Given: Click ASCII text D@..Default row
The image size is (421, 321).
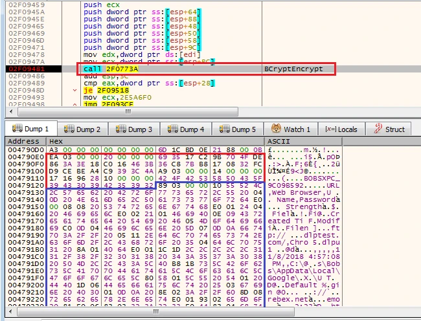Looking at the screenshot, I should click(x=304, y=285).
